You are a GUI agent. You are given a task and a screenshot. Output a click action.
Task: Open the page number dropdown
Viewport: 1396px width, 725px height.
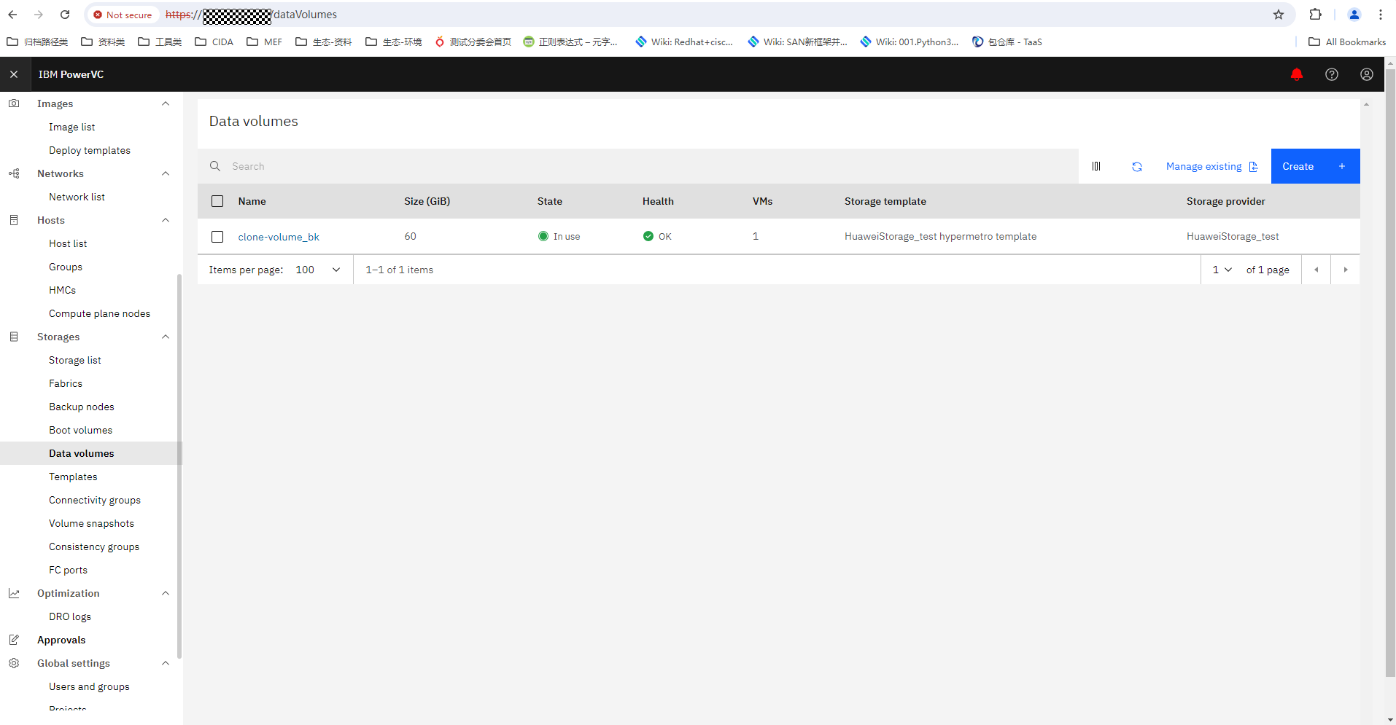(x=1222, y=270)
